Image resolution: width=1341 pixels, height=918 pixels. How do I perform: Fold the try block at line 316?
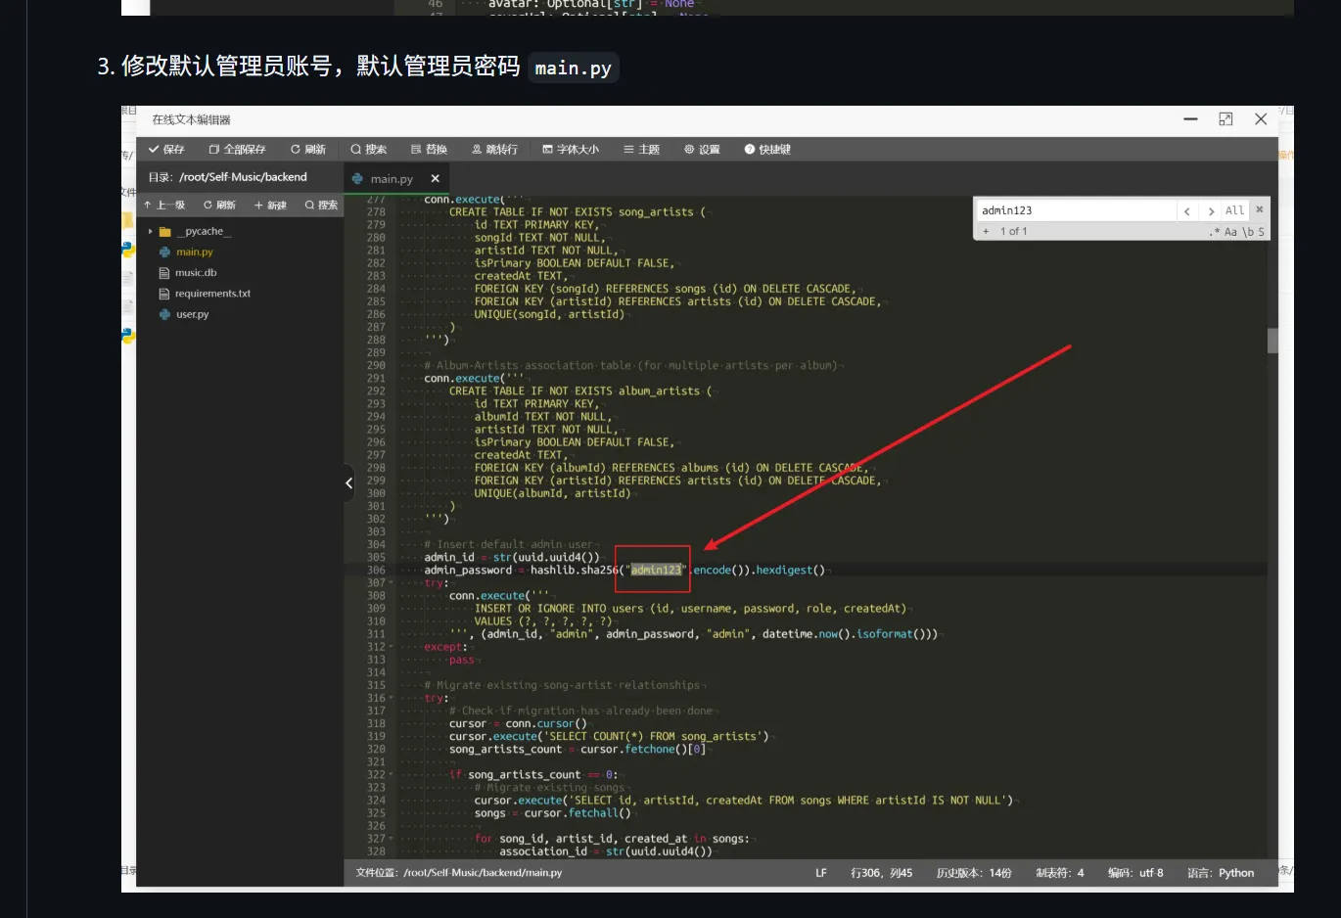click(392, 699)
